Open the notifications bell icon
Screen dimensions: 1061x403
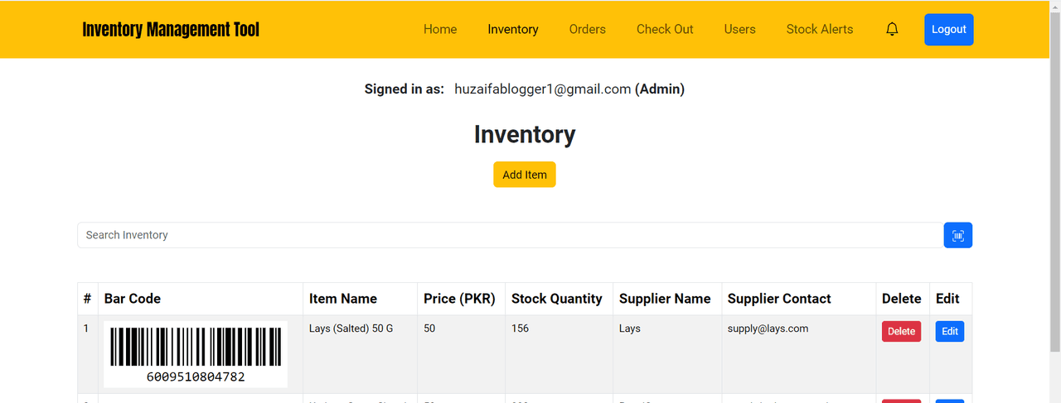[x=892, y=30]
